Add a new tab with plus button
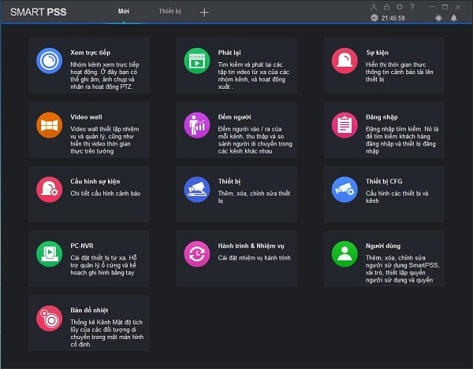 pyautogui.click(x=204, y=12)
